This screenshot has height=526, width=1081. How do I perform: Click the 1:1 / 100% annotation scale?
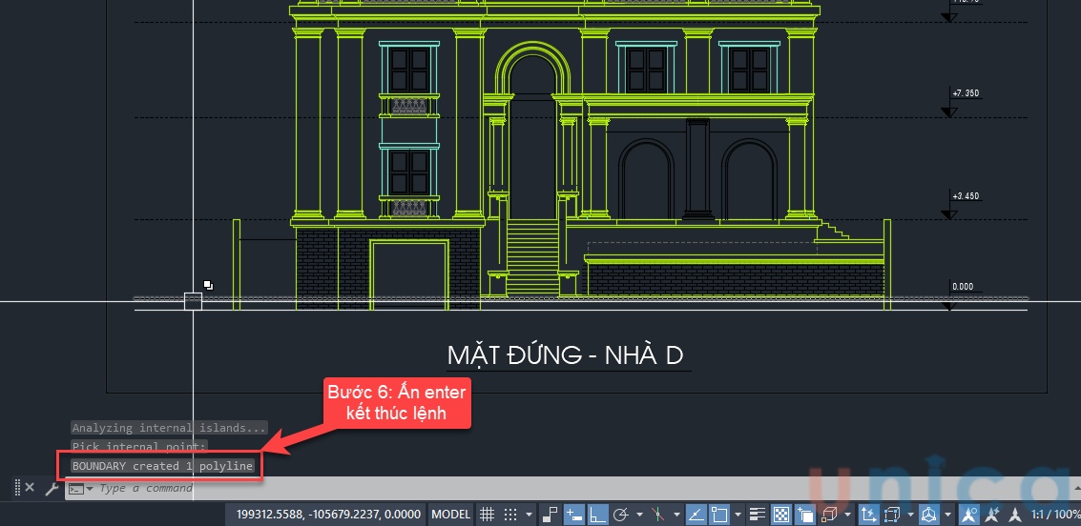[1053, 514]
